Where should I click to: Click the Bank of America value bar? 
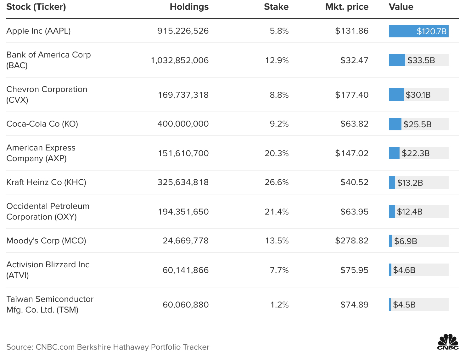point(418,60)
